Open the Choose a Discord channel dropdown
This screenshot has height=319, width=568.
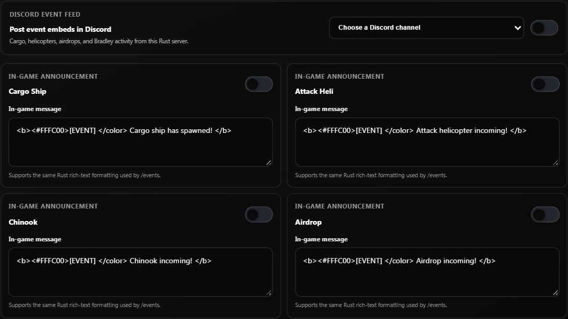click(x=427, y=28)
